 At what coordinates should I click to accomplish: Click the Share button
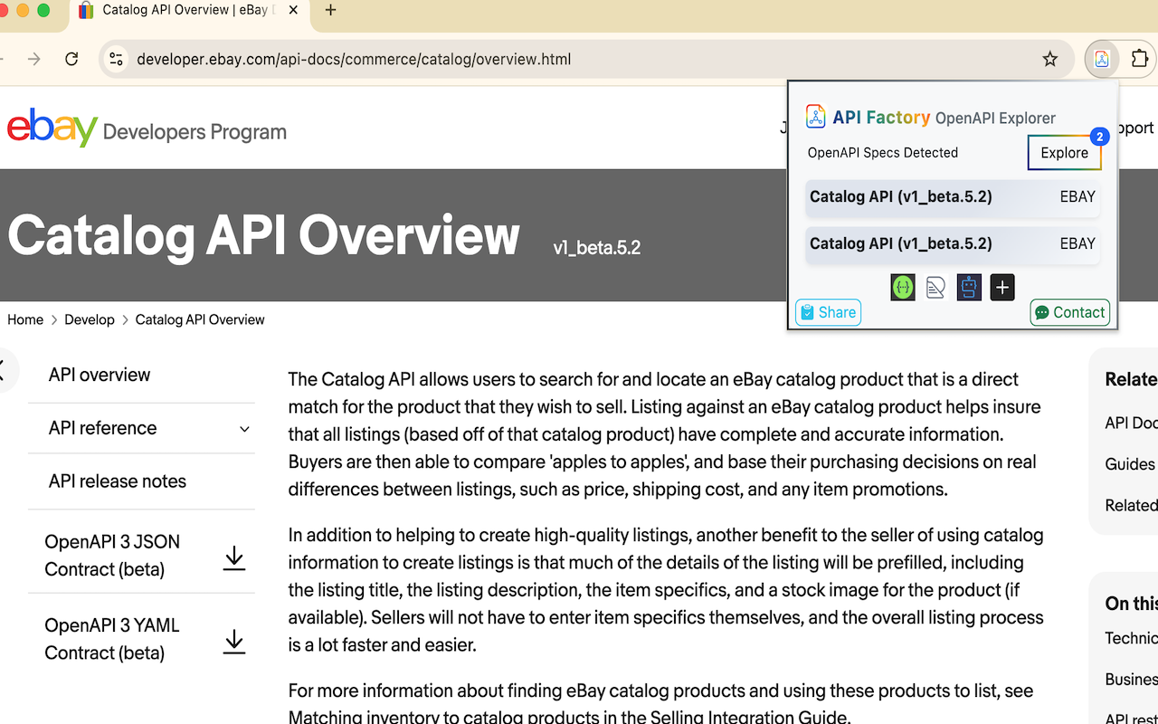point(828,312)
